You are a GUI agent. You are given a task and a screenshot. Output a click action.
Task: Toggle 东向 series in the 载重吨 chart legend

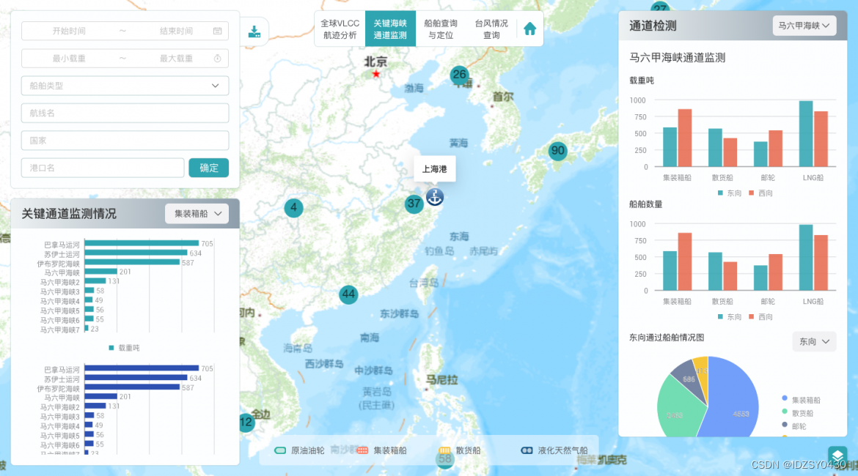[x=730, y=193]
